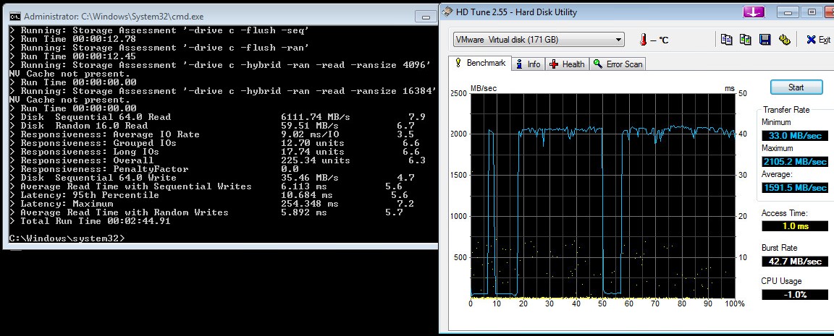Screen dimensions: 834x336
Task: Save screenshot using the floppy disk icon
Action: pos(764,39)
